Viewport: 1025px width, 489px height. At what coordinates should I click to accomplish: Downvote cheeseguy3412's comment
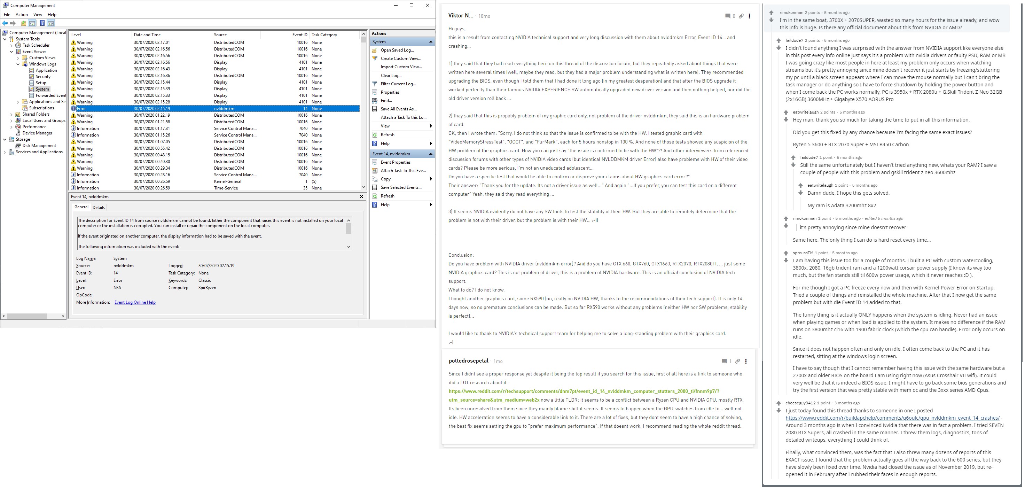tap(779, 411)
